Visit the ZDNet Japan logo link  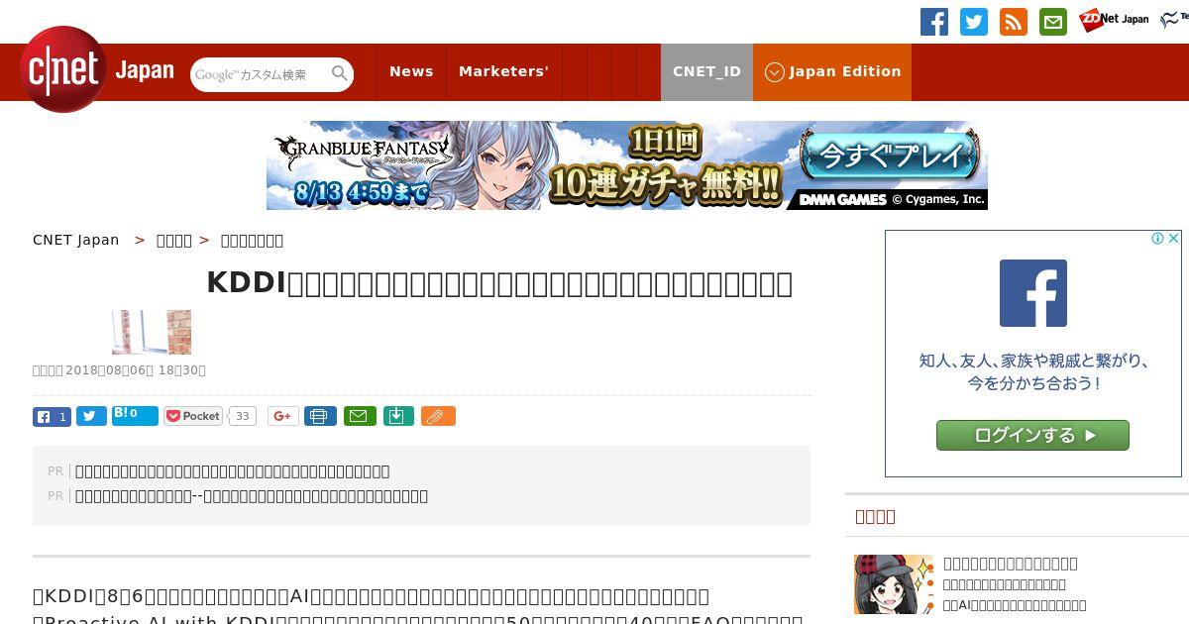1114,20
